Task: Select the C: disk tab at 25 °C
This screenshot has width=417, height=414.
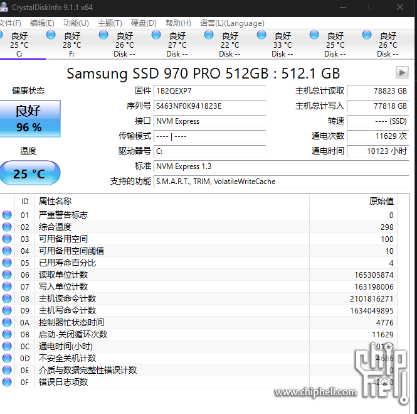Action: [19, 45]
